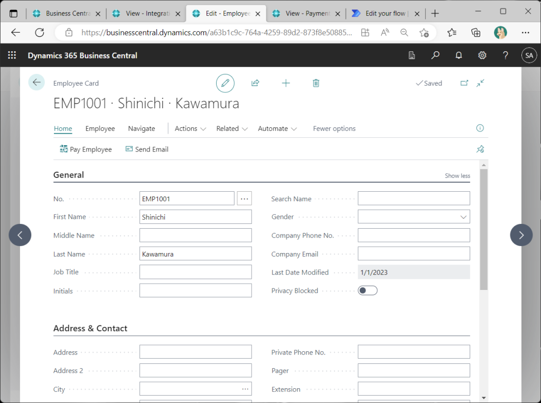Click the Company Phone No. field
Image resolution: width=541 pixels, height=403 pixels.
pyautogui.click(x=414, y=236)
